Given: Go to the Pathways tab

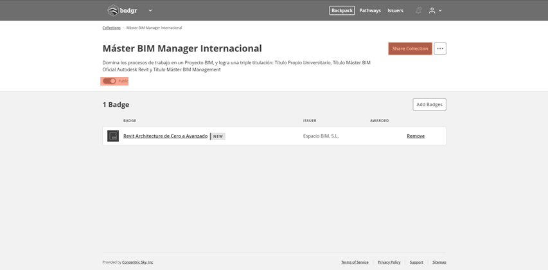Looking at the screenshot, I should tap(370, 10).
